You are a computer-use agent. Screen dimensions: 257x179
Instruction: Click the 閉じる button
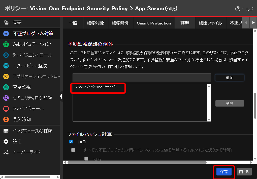click(x=244, y=172)
